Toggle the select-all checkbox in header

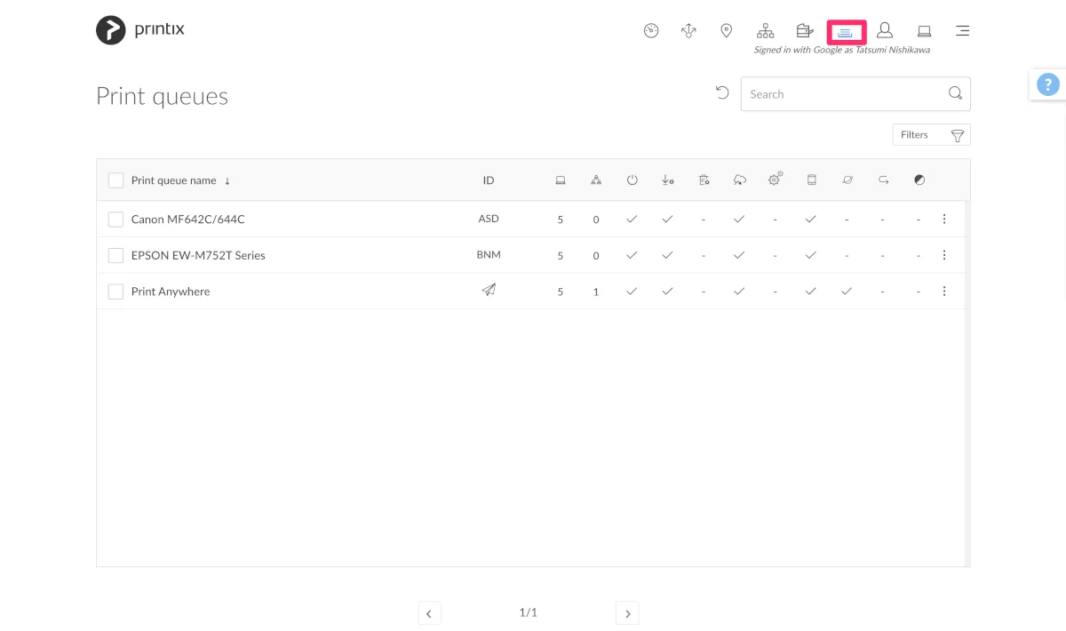[x=115, y=180]
